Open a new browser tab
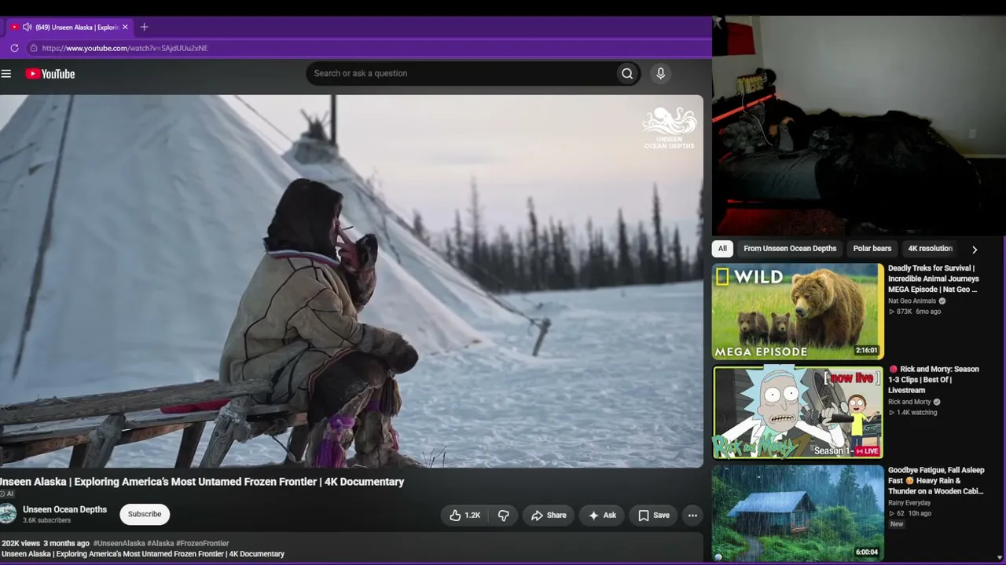Image resolution: width=1006 pixels, height=565 pixels. click(144, 27)
